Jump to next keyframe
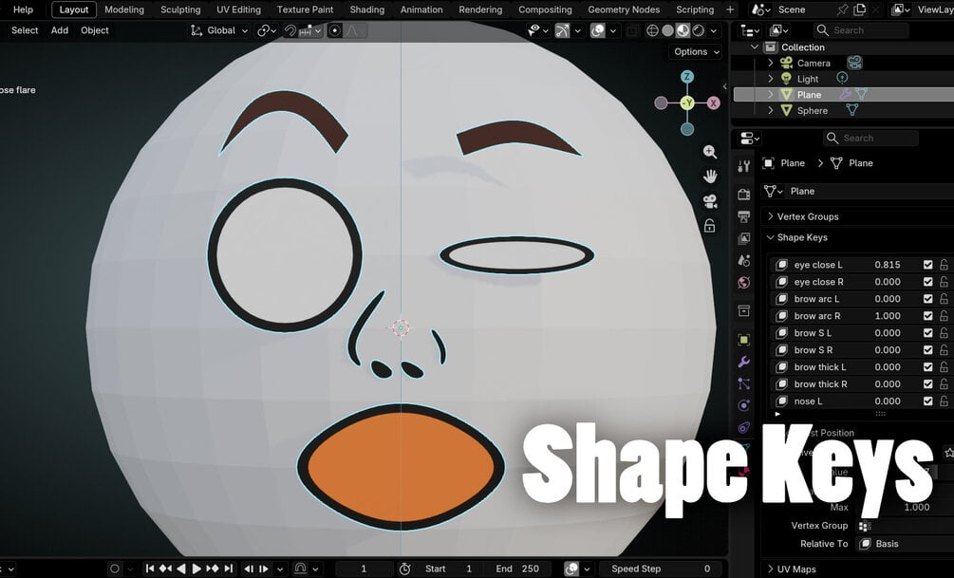This screenshot has width=954, height=578. pyautogui.click(x=213, y=569)
